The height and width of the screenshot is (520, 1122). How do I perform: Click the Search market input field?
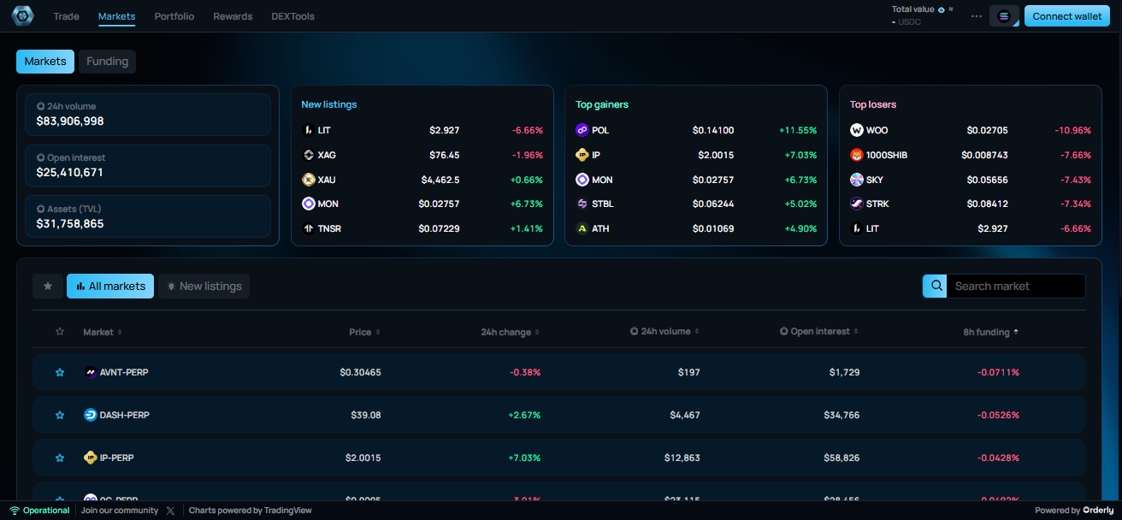click(1016, 286)
